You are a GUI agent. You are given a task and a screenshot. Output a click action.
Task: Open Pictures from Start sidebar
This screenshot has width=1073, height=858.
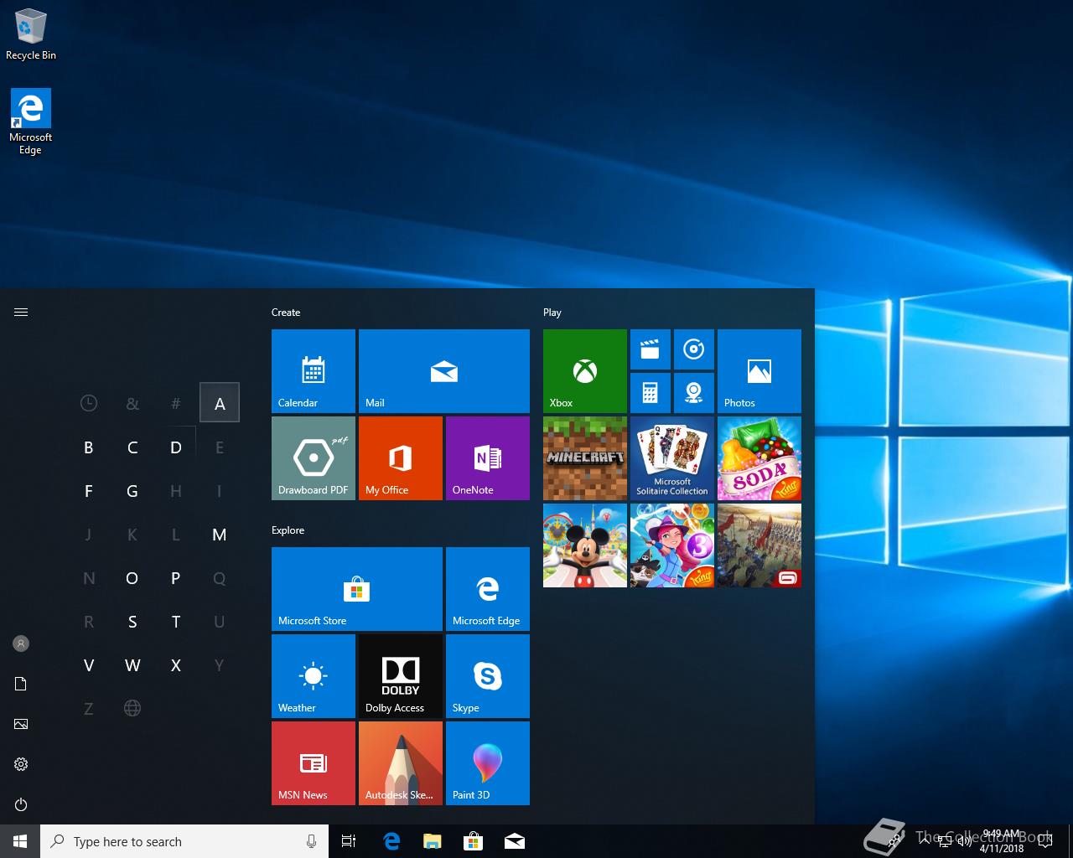click(21, 724)
